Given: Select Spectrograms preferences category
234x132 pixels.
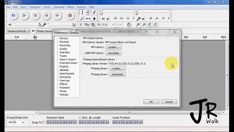Looking at the screenshot, I should [67, 73].
